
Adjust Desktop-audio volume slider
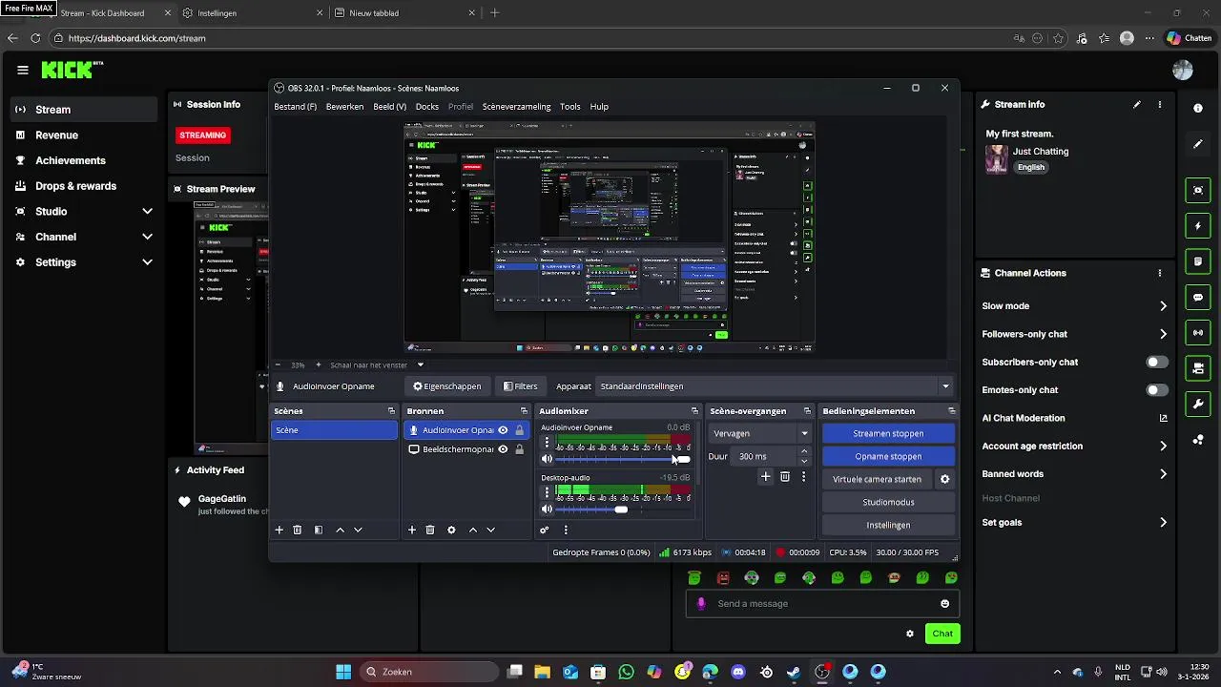623,510
